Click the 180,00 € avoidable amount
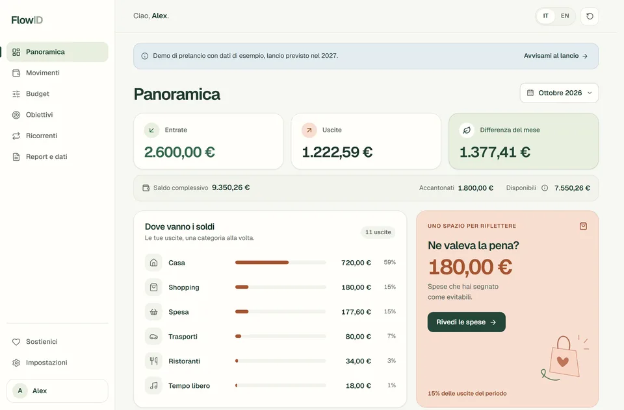This screenshot has height=410, width=624. click(x=471, y=267)
